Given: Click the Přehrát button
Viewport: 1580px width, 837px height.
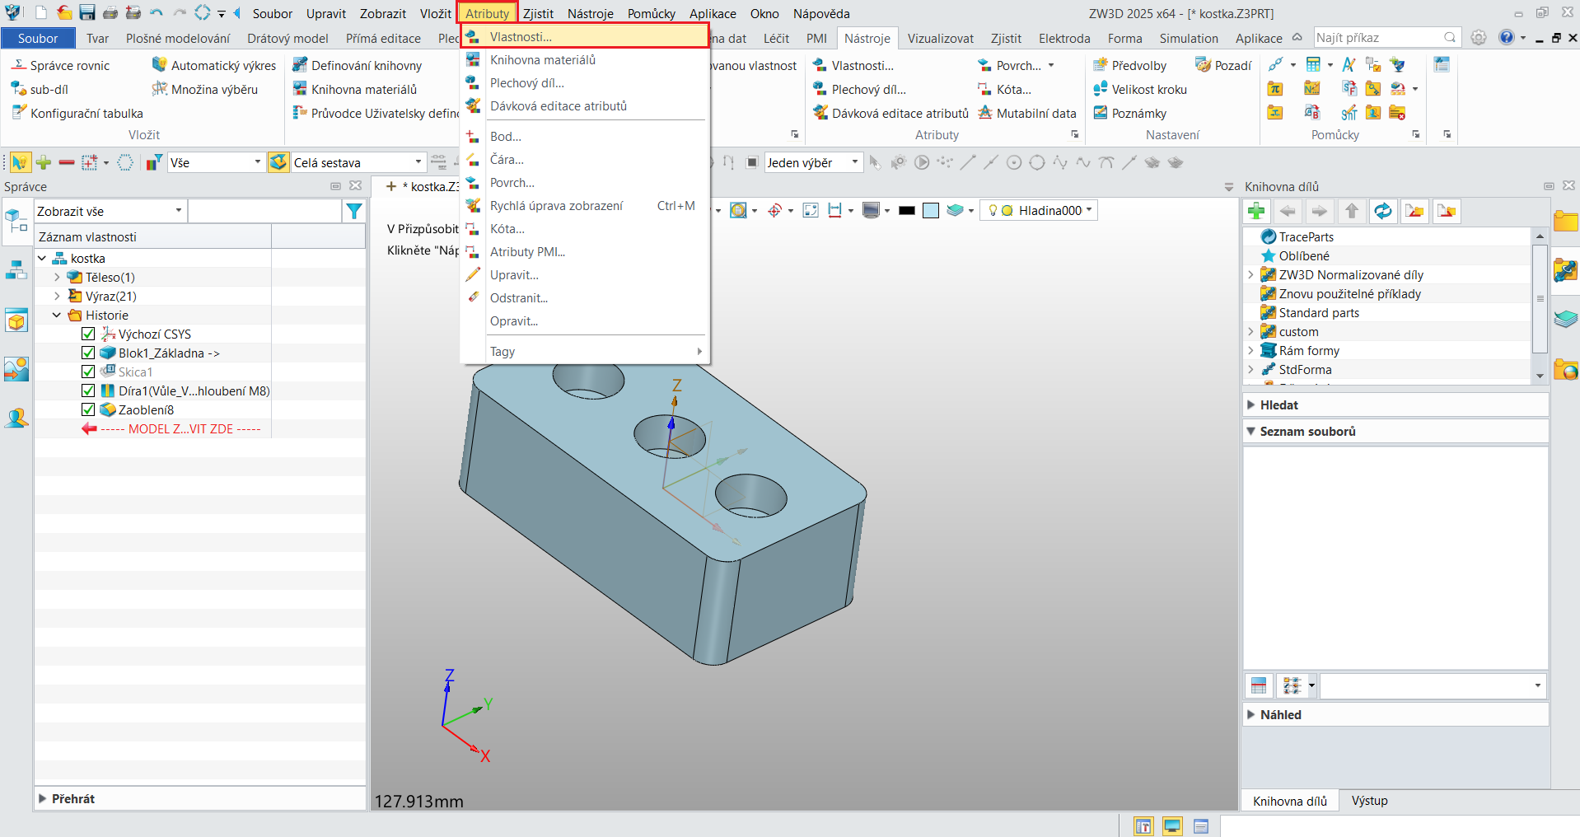Looking at the screenshot, I should tap(72, 797).
